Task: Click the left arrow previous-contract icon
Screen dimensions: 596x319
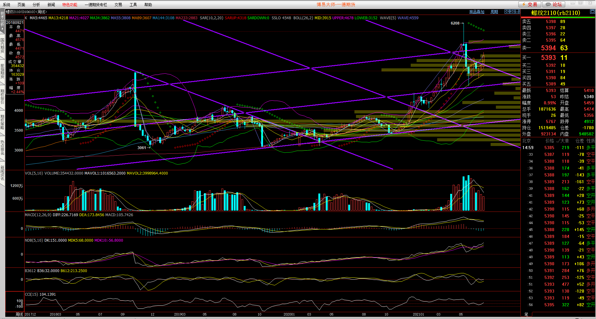Action: [507, 11]
